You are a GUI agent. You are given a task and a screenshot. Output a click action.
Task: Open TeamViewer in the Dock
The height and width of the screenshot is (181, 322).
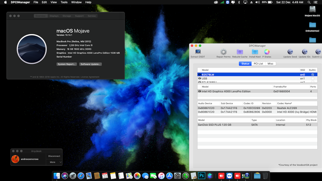point(229,176)
